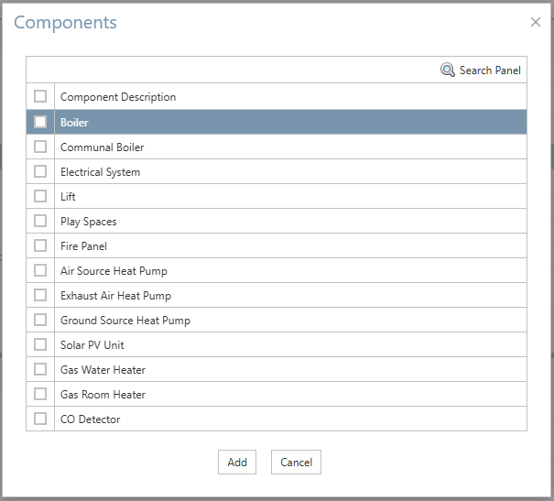Screen dimensions: 554x501
Task: Sort by Component Description column header
Action: point(118,97)
